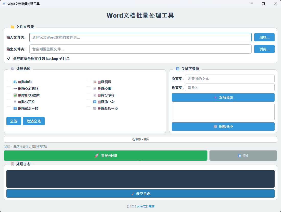Click the picture icon for 删除形状/图片

click(x=15, y=95)
